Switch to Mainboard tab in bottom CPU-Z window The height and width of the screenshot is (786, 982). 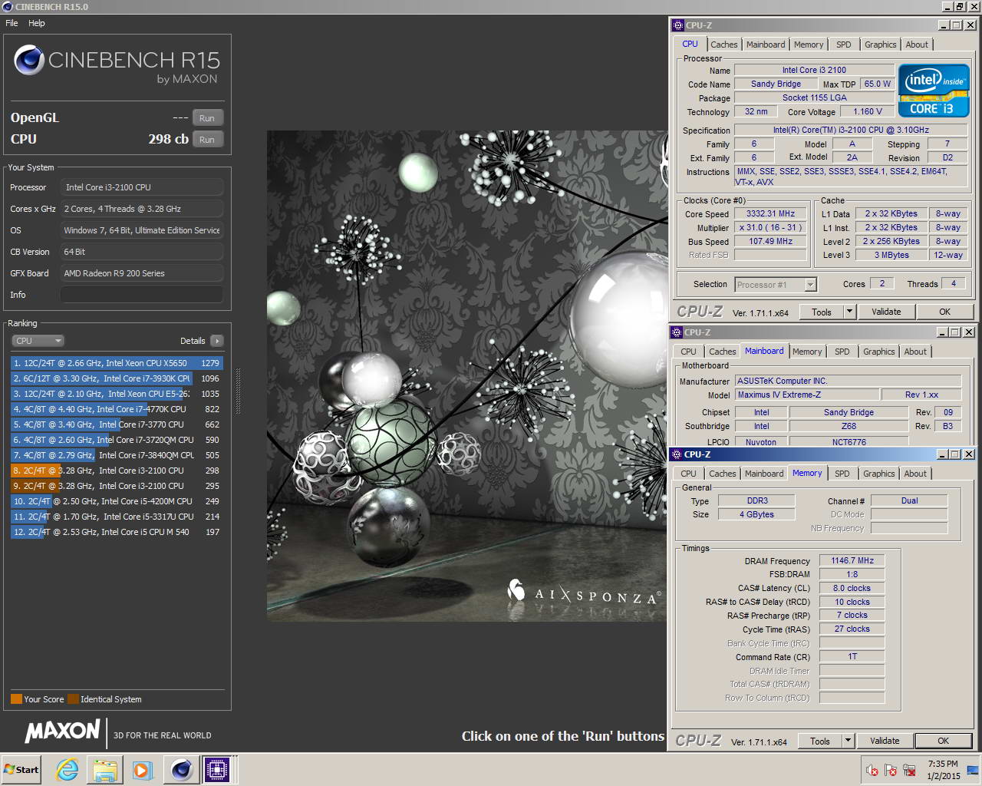764,474
